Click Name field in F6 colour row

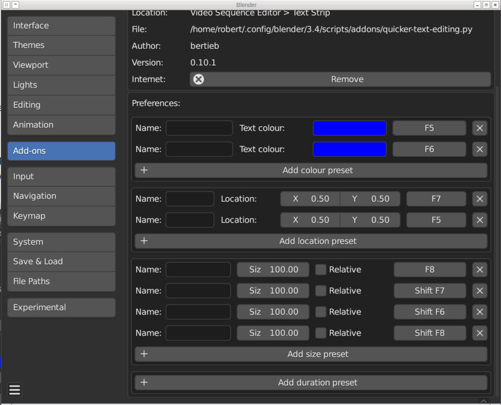point(199,149)
